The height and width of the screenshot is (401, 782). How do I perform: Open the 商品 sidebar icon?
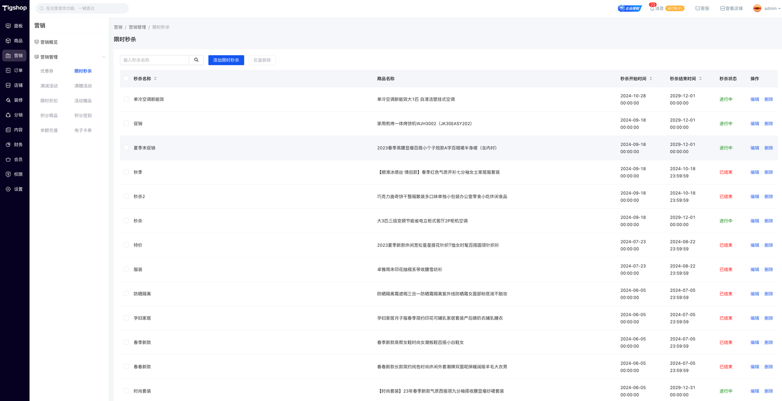coord(8,41)
